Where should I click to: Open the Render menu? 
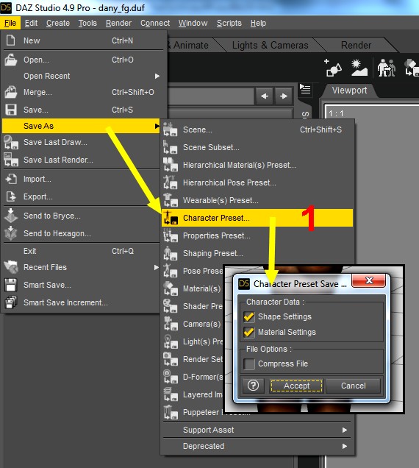pyautogui.click(x=118, y=23)
